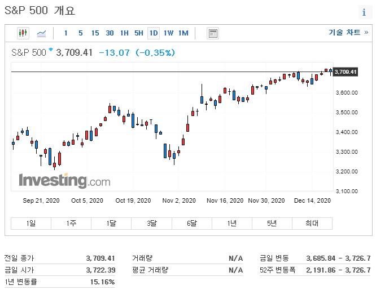The height and width of the screenshot is (290, 376).
Task: Set the range to 6달
Action: 192,223
